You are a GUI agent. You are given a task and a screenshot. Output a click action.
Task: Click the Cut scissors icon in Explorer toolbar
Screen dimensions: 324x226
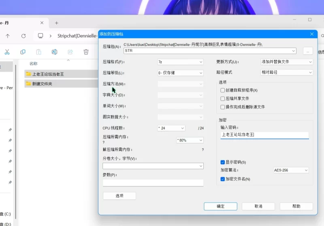pyautogui.click(x=7, y=52)
